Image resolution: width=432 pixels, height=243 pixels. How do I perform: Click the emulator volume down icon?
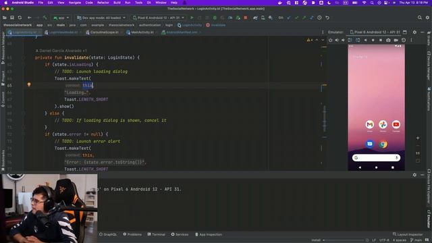(x=343, y=40)
